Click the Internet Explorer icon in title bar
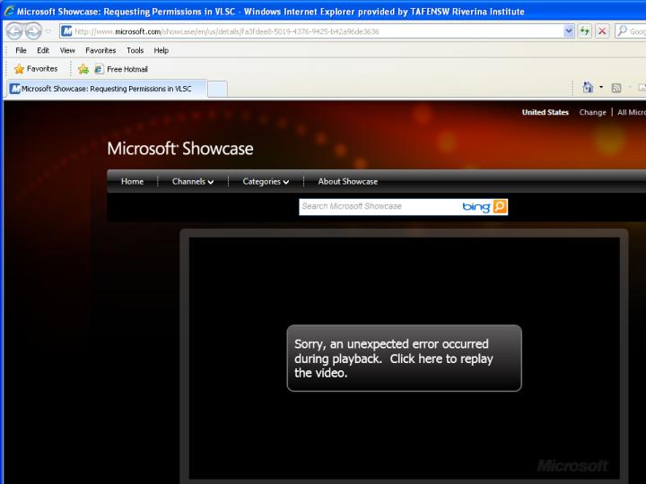 point(9,11)
